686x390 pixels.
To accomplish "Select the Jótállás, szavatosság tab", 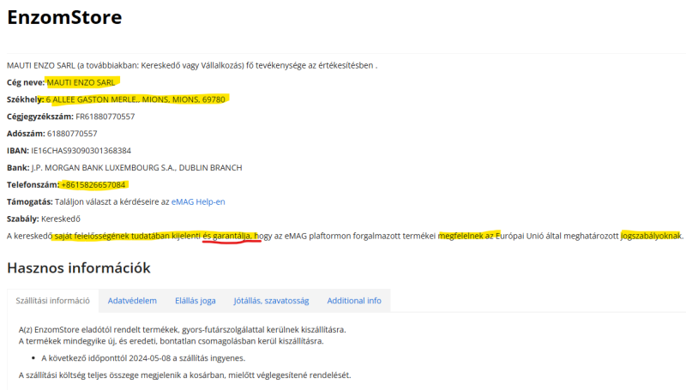I will [271, 301].
